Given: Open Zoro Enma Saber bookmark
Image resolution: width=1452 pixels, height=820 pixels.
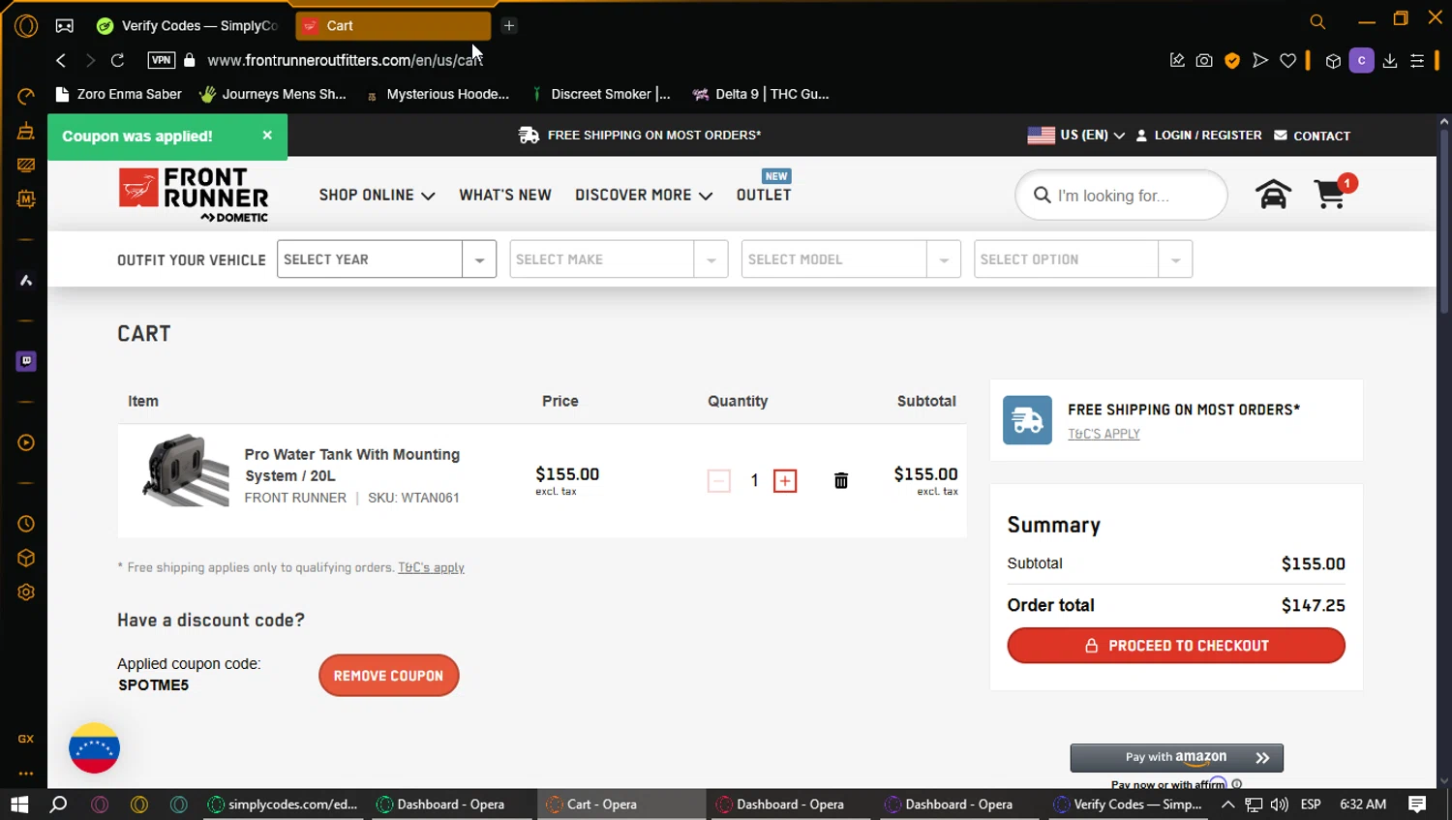Looking at the screenshot, I should point(118,94).
